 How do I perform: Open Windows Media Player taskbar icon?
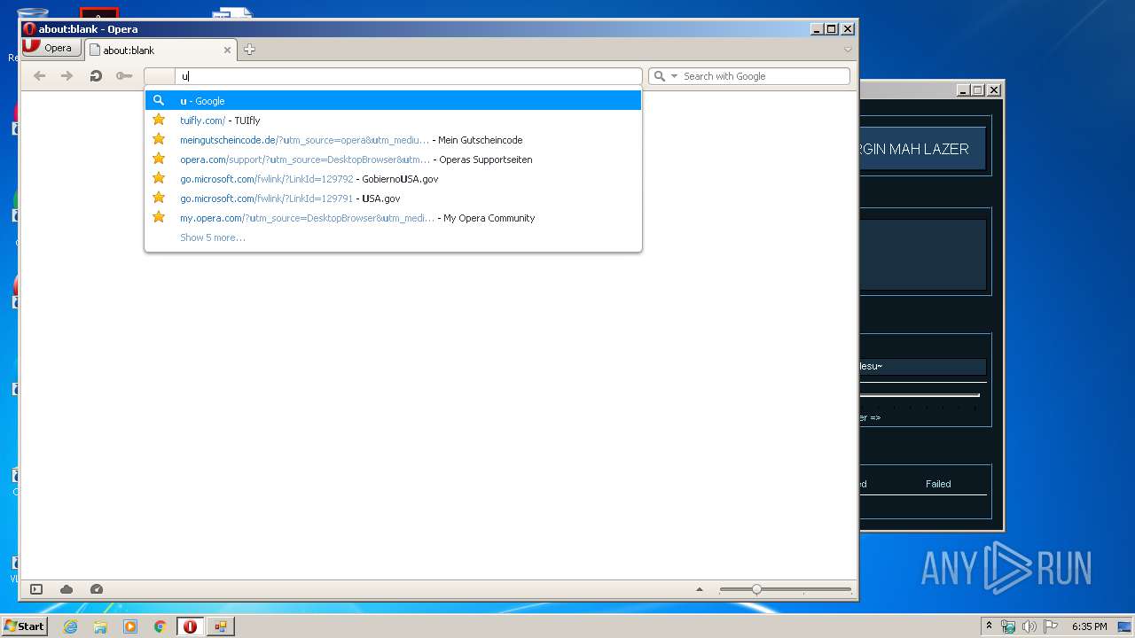130,626
